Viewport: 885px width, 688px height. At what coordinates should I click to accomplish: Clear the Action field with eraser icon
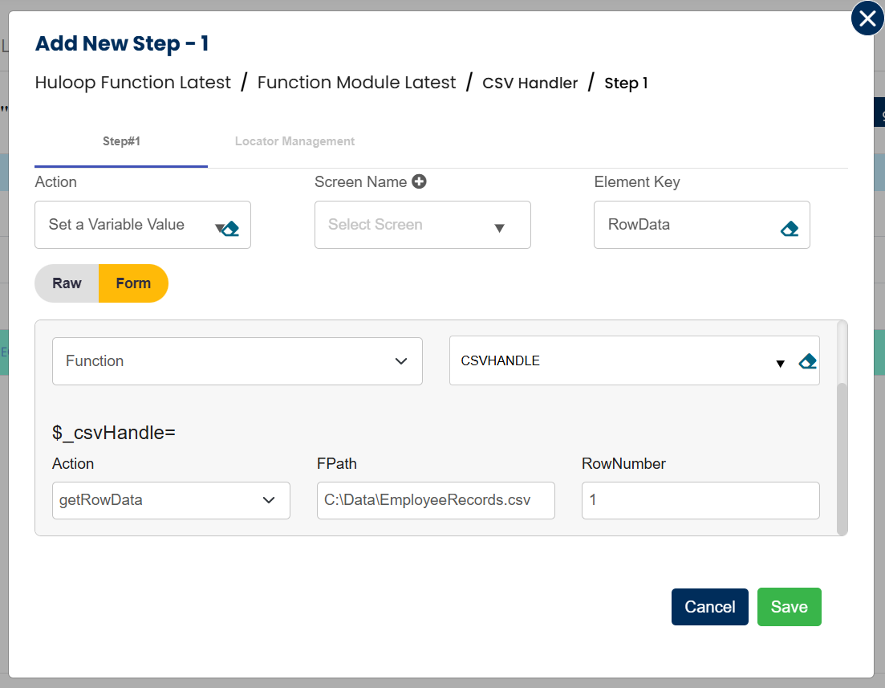231,229
